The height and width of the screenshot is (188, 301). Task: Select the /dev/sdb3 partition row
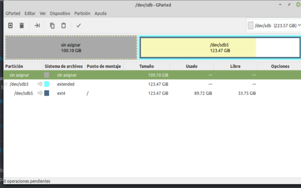152,84
